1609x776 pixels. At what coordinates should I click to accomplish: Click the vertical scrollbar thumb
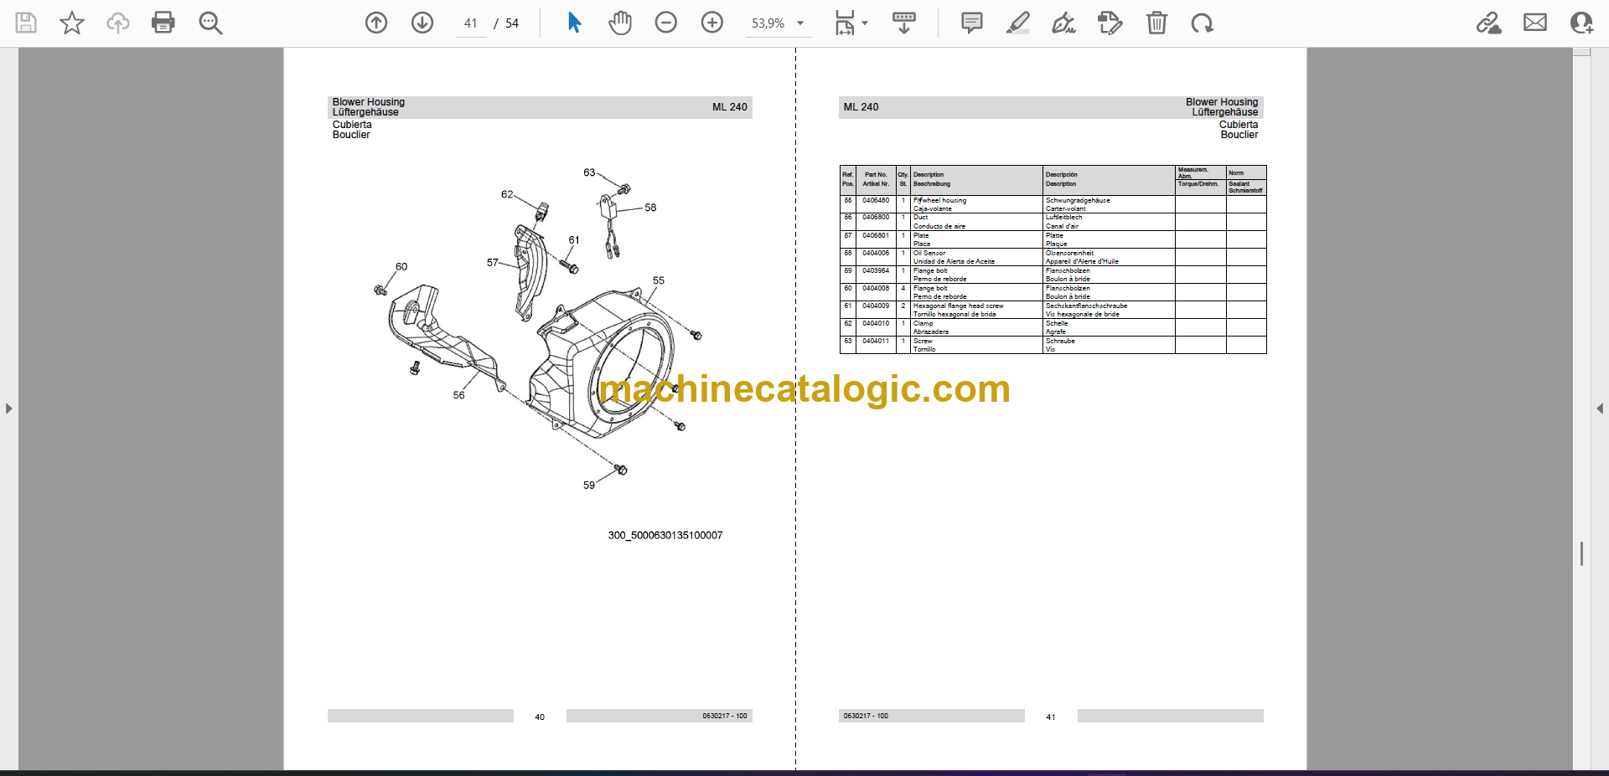pyautogui.click(x=1581, y=553)
